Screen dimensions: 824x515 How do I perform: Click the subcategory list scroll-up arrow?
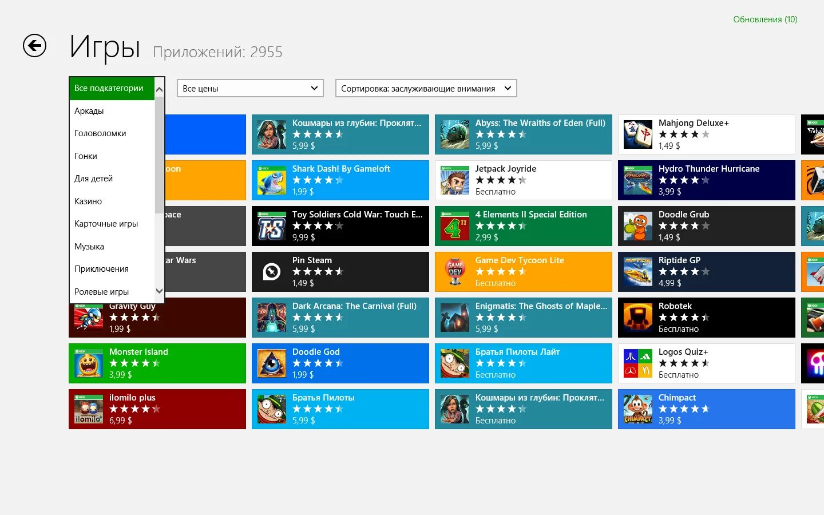160,89
